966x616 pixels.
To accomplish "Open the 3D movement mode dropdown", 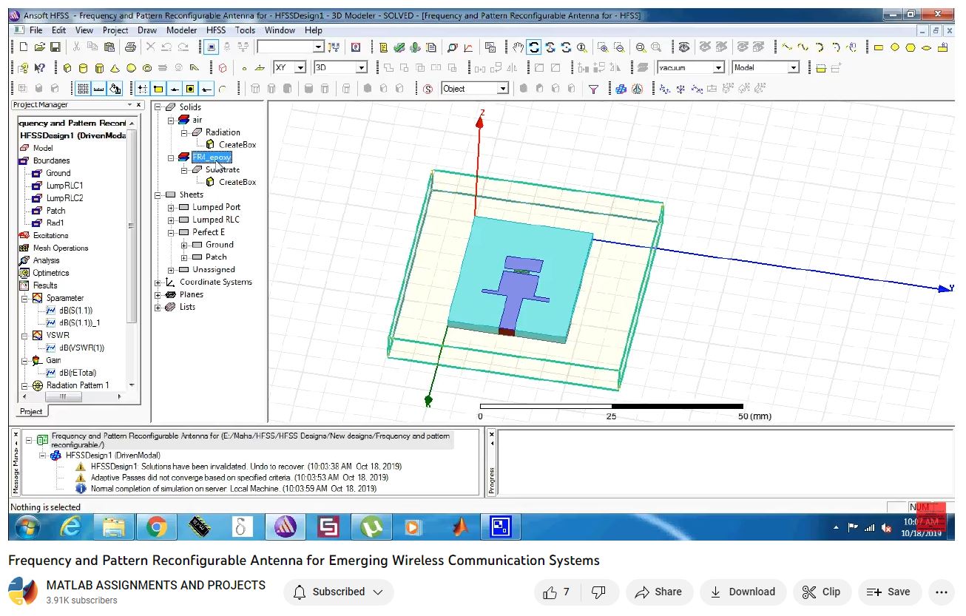I will [340, 67].
